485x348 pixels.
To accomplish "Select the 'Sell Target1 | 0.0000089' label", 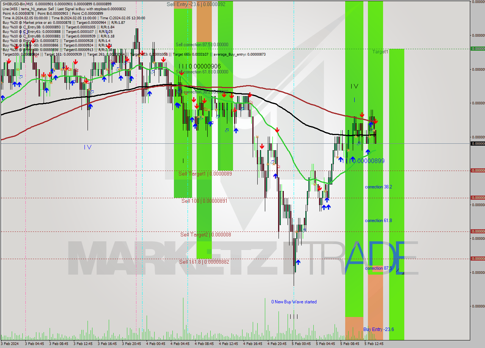I will 205,174.
